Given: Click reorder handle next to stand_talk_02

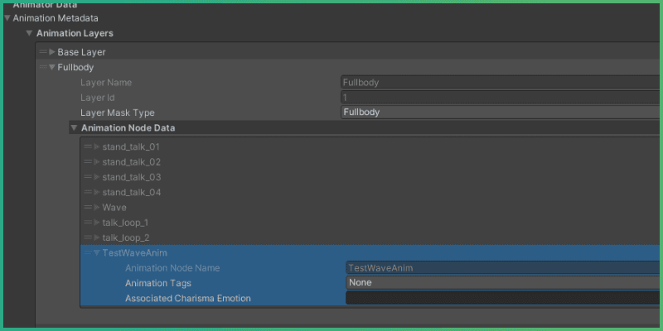Looking at the screenshot, I should tap(88, 162).
